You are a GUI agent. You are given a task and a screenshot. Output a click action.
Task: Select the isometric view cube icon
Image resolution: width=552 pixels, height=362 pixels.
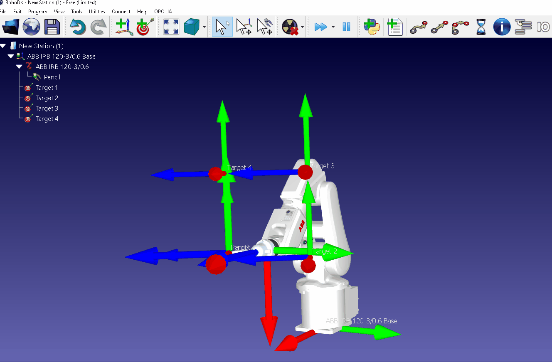192,27
